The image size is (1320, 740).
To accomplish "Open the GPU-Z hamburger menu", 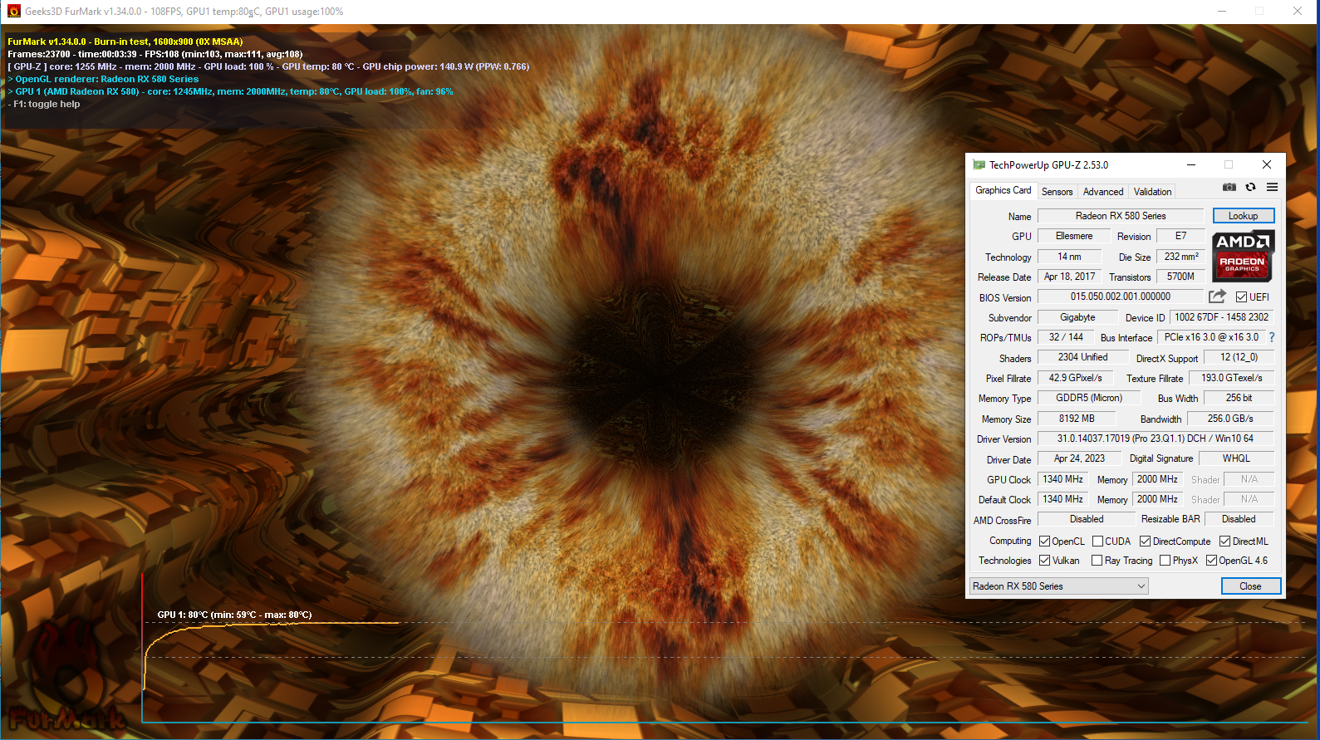I will pyautogui.click(x=1272, y=188).
